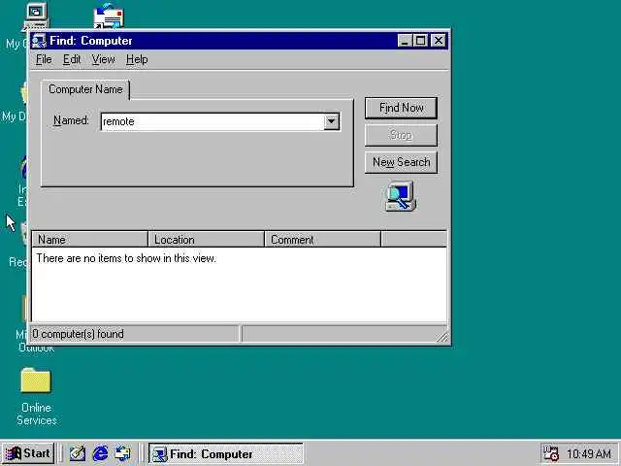This screenshot has height=466, width=621.
Task: Click the Task Scheduler tray icon
Action: 551,453
